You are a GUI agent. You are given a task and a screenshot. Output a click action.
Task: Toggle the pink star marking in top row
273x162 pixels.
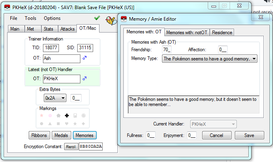coord(42,116)
